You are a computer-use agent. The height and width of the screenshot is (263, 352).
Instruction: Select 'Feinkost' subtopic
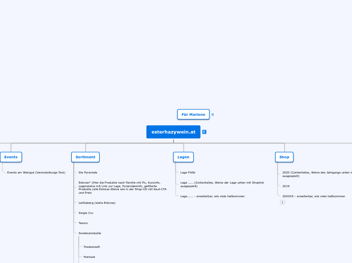(89, 257)
